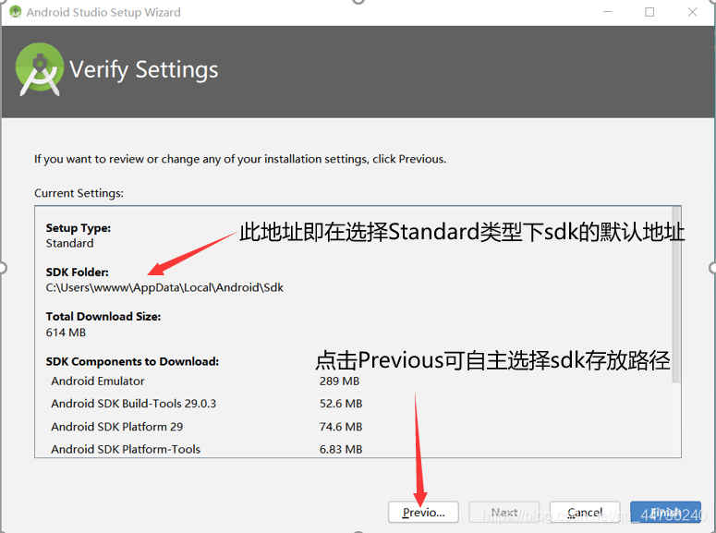Click Android SDK Build-Tools 29.0.3 row
This screenshot has height=533, width=716.
206,404
